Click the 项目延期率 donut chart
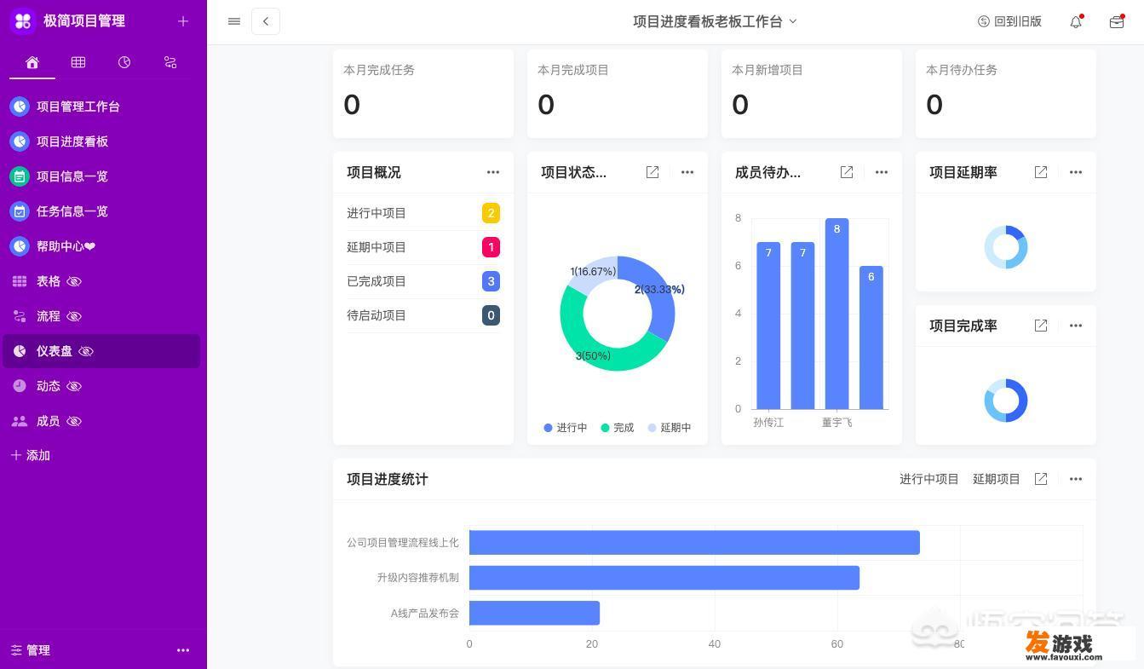 pyautogui.click(x=1006, y=247)
